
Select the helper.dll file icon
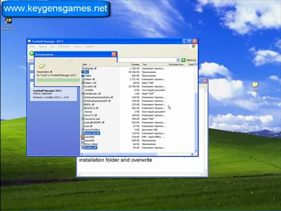tap(83, 79)
